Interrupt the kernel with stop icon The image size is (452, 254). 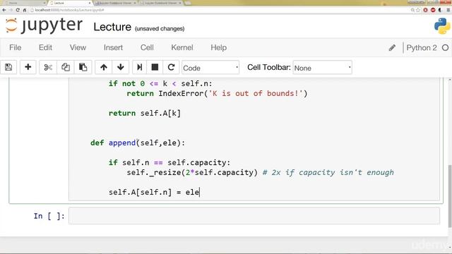pyautogui.click(x=155, y=68)
